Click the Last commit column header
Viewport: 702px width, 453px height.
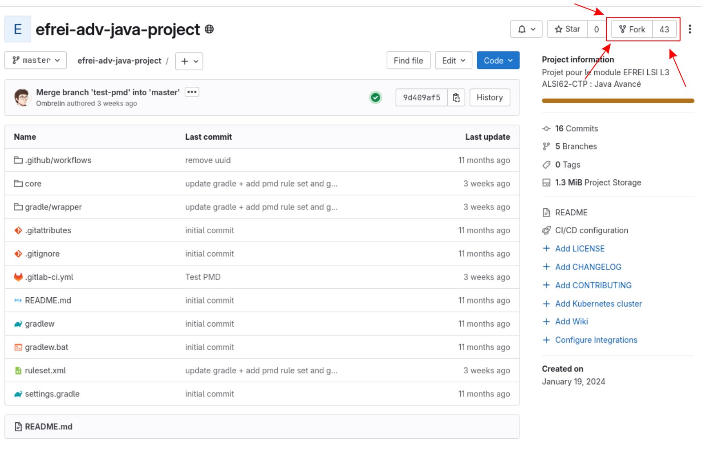pos(208,137)
